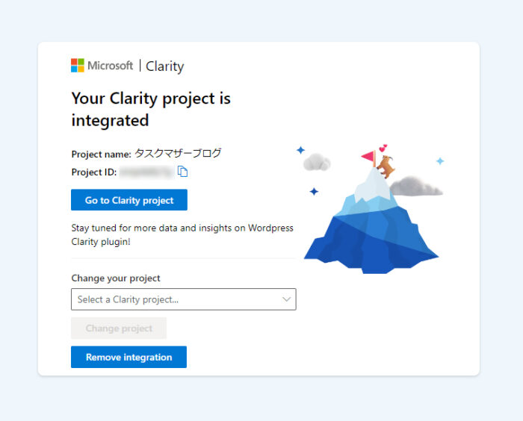Click the Microsoft four-color logo
Image resolution: width=523 pixels, height=421 pixels.
(x=78, y=66)
